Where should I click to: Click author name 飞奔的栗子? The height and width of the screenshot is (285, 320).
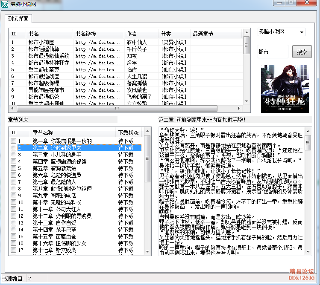[139, 97]
